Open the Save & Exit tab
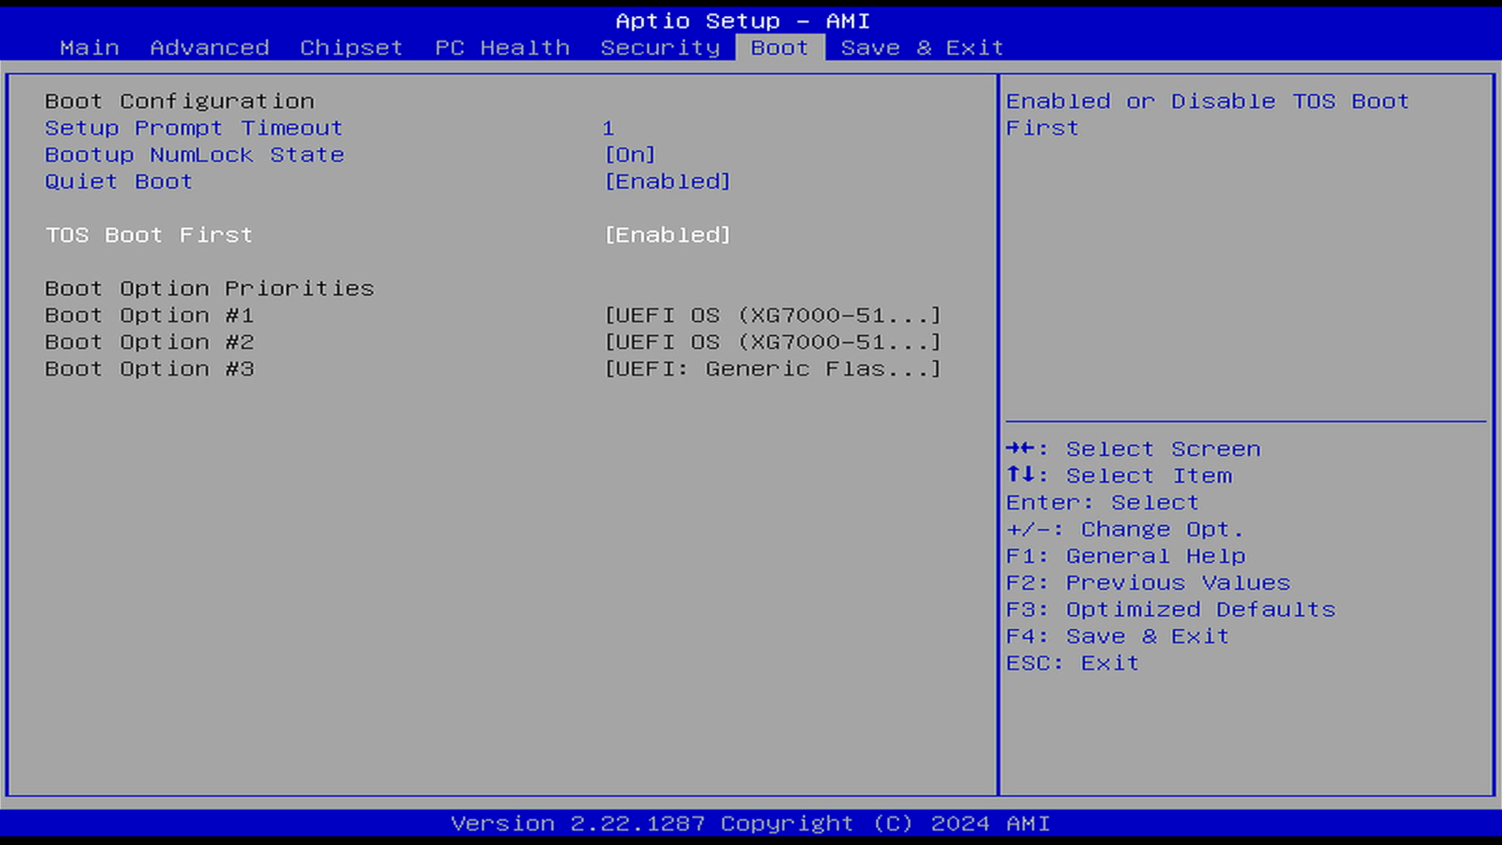 [922, 48]
